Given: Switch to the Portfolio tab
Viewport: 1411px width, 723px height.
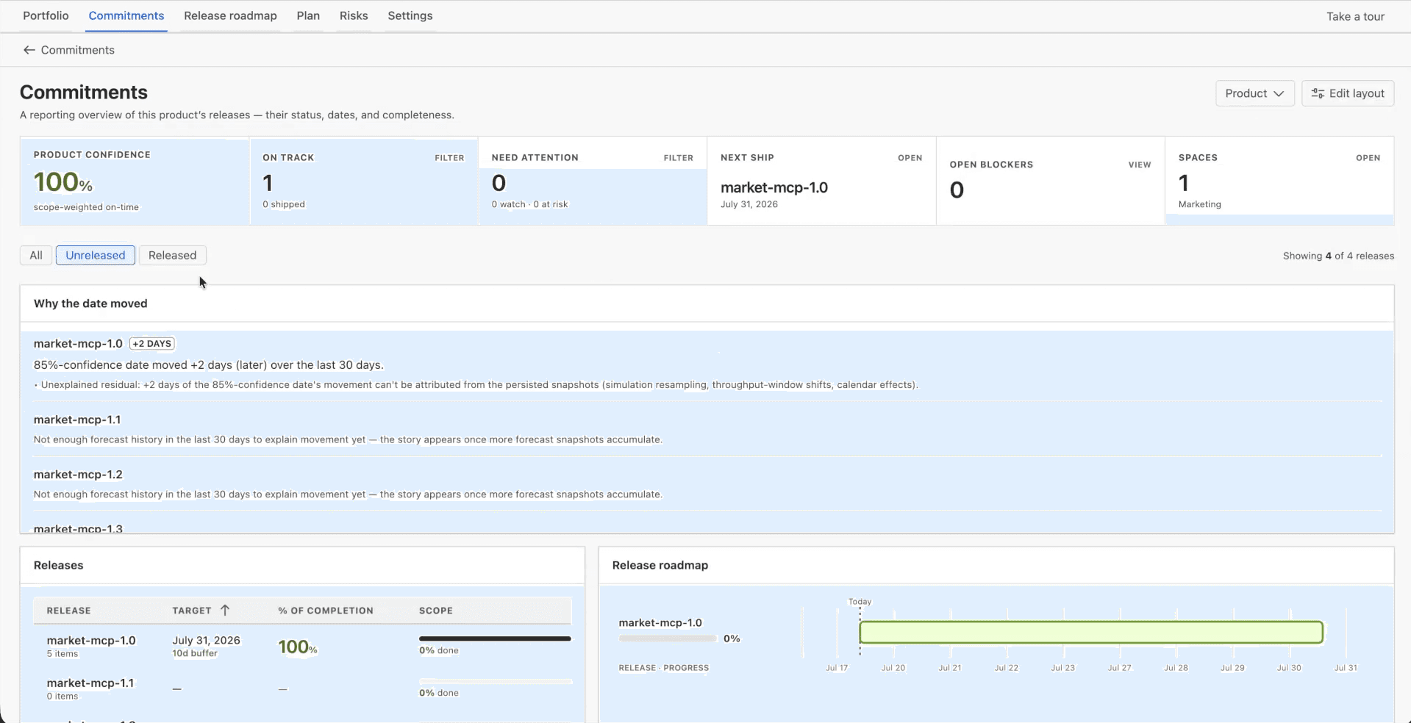Looking at the screenshot, I should pyautogui.click(x=46, y=15).
